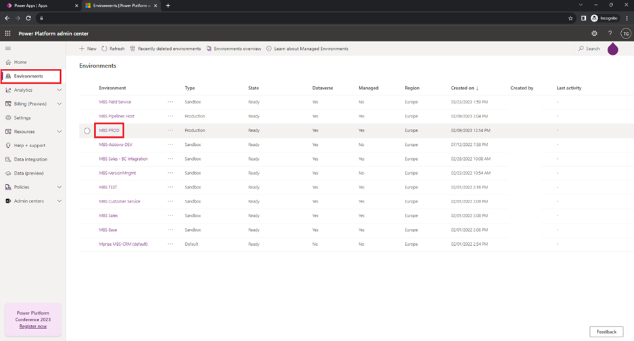This screenshot has width=634, height=341.
Task: Open more options for MBS Base
Action: pos(170,230)
